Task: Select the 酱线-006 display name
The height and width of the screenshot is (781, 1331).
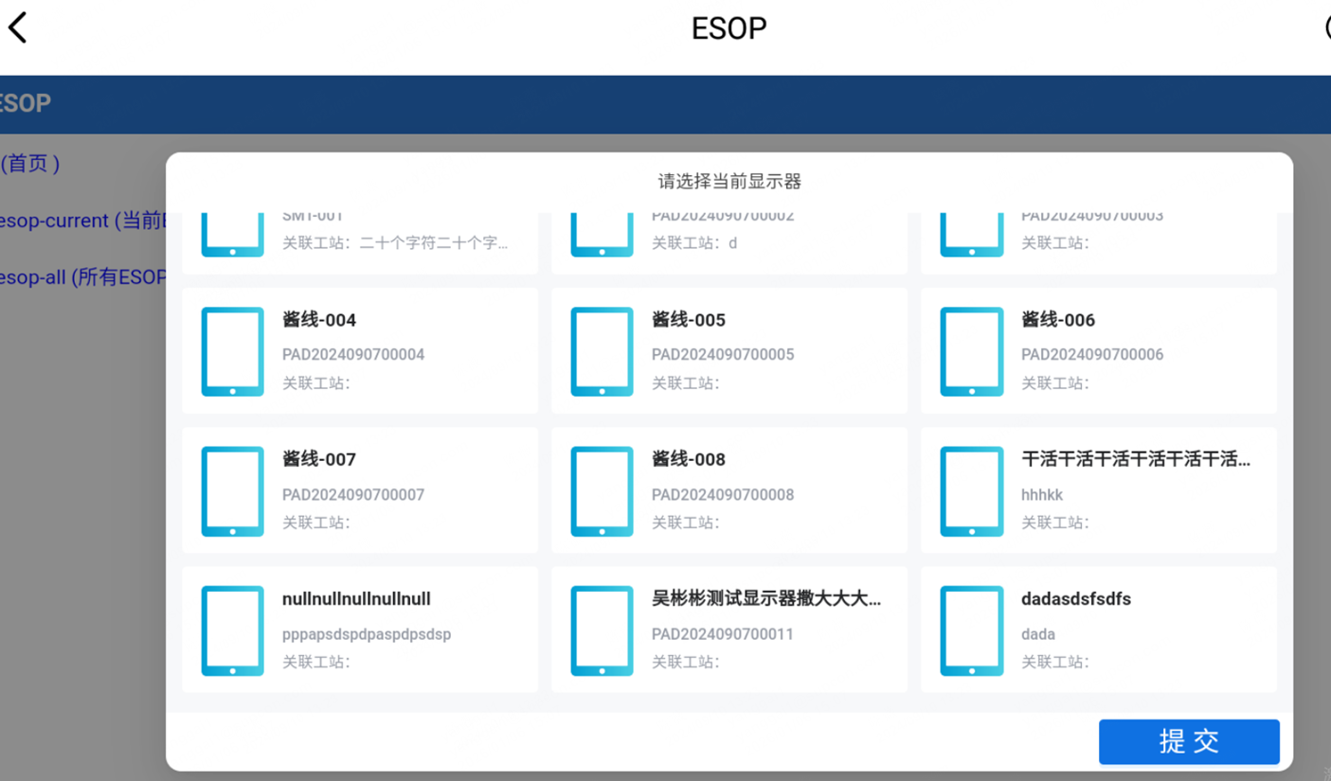Action: [x=1058, y=320]
